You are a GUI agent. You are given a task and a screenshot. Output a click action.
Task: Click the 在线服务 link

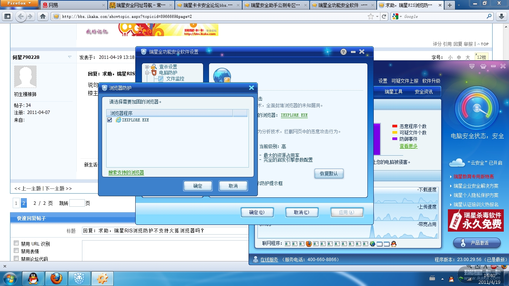pyautogui.click(x=269, y=260)
